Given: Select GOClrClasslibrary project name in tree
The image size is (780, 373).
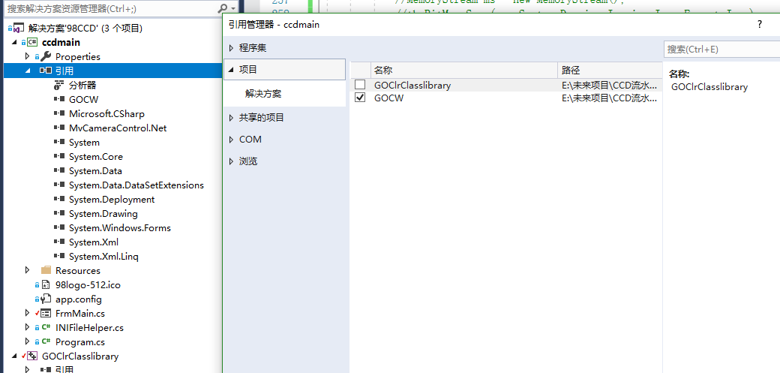Looking at the screenshot, I should click(x=80, y=356).
